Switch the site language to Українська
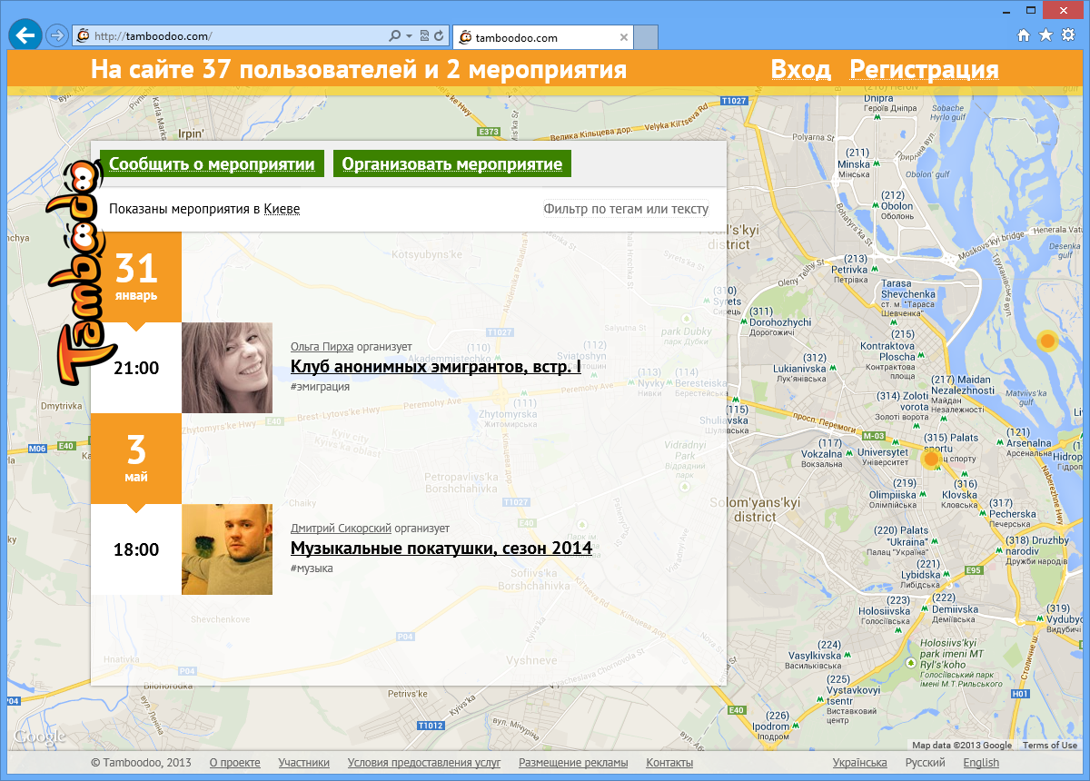This screenshot has height=781, width=1090. point(860,763)
